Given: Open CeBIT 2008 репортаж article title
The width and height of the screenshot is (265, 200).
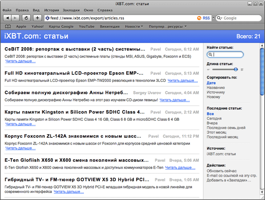Looking at the screenshot, I should (x=75, y=49).
